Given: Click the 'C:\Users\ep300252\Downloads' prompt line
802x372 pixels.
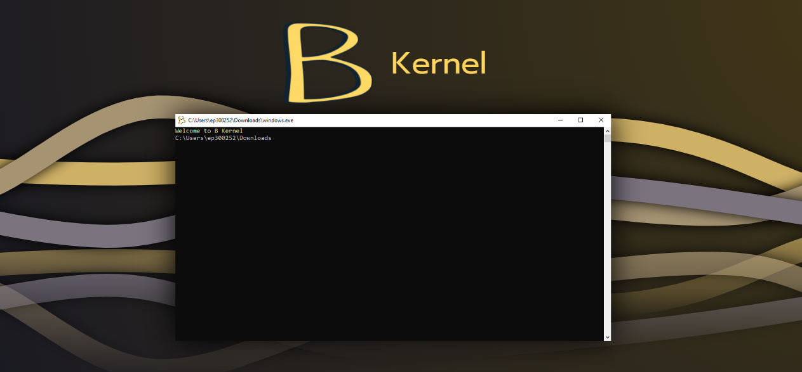Looking at the screenshot, I should tap(224, 138).
